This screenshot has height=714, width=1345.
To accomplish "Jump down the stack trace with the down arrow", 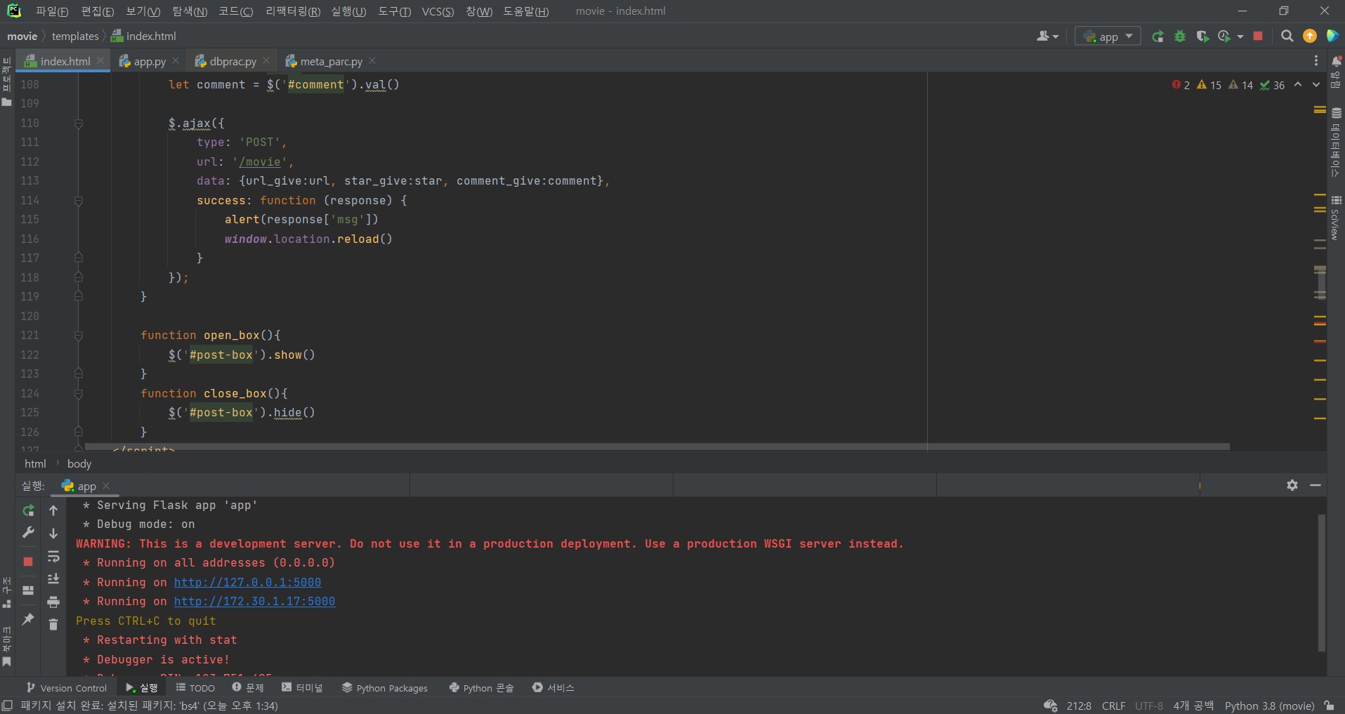I will (x=53, y=534).
